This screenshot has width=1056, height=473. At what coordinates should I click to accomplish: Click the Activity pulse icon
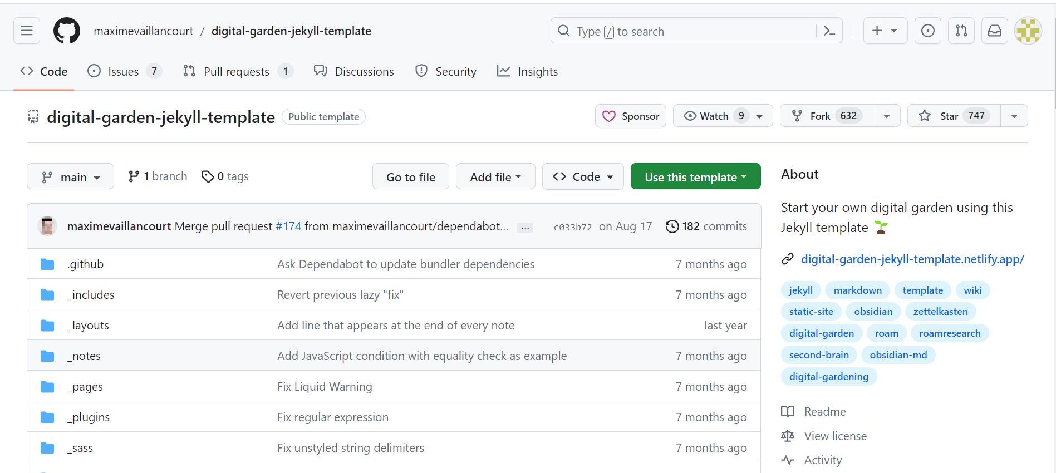click(x=788, y=460)
